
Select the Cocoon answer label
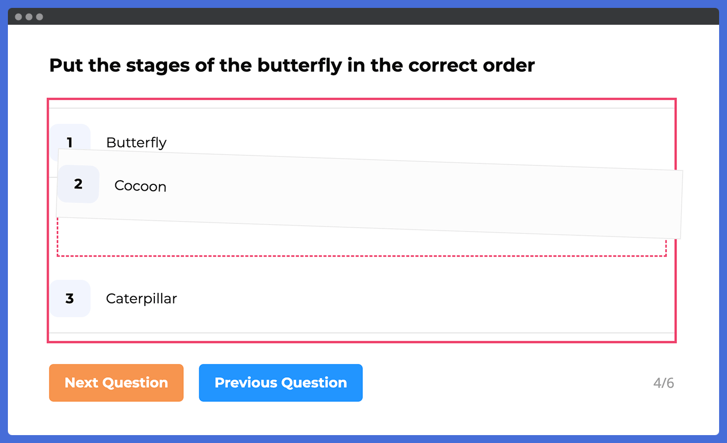(141, 186)
